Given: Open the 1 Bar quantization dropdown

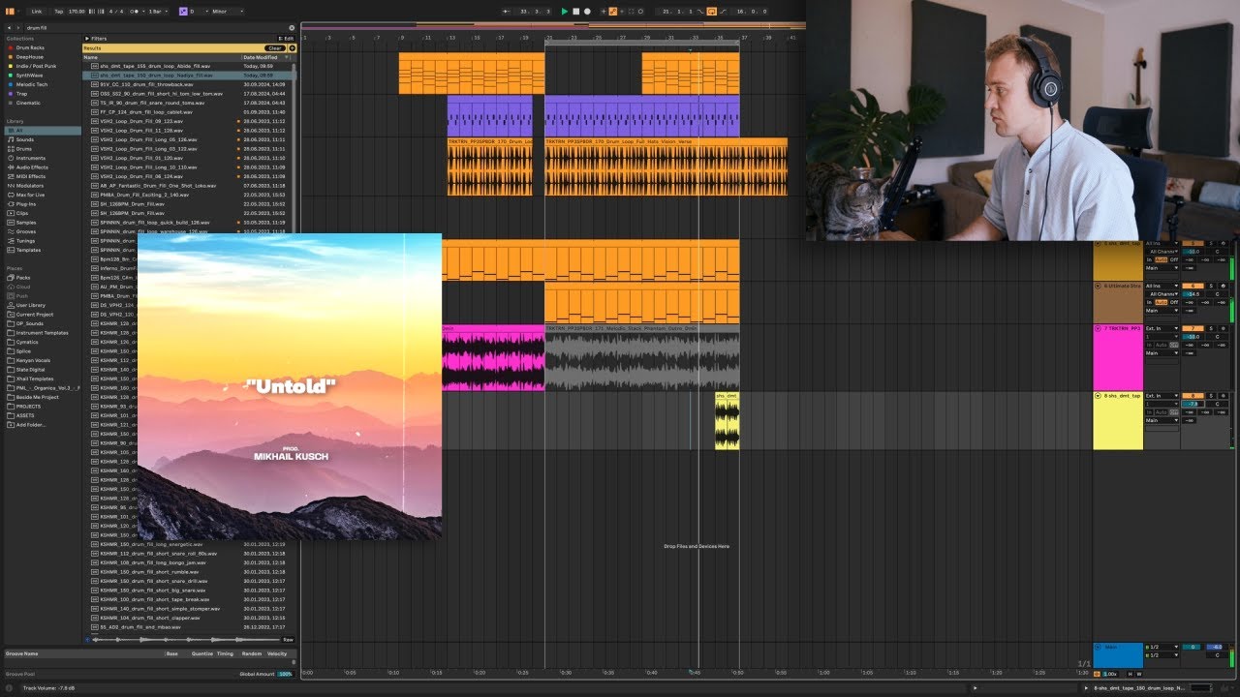Looking at the screenshot, I should (x=158, y=12).
